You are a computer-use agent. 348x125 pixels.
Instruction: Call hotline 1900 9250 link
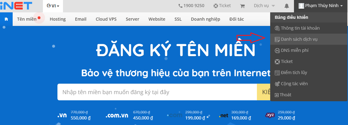click(191, 6)
